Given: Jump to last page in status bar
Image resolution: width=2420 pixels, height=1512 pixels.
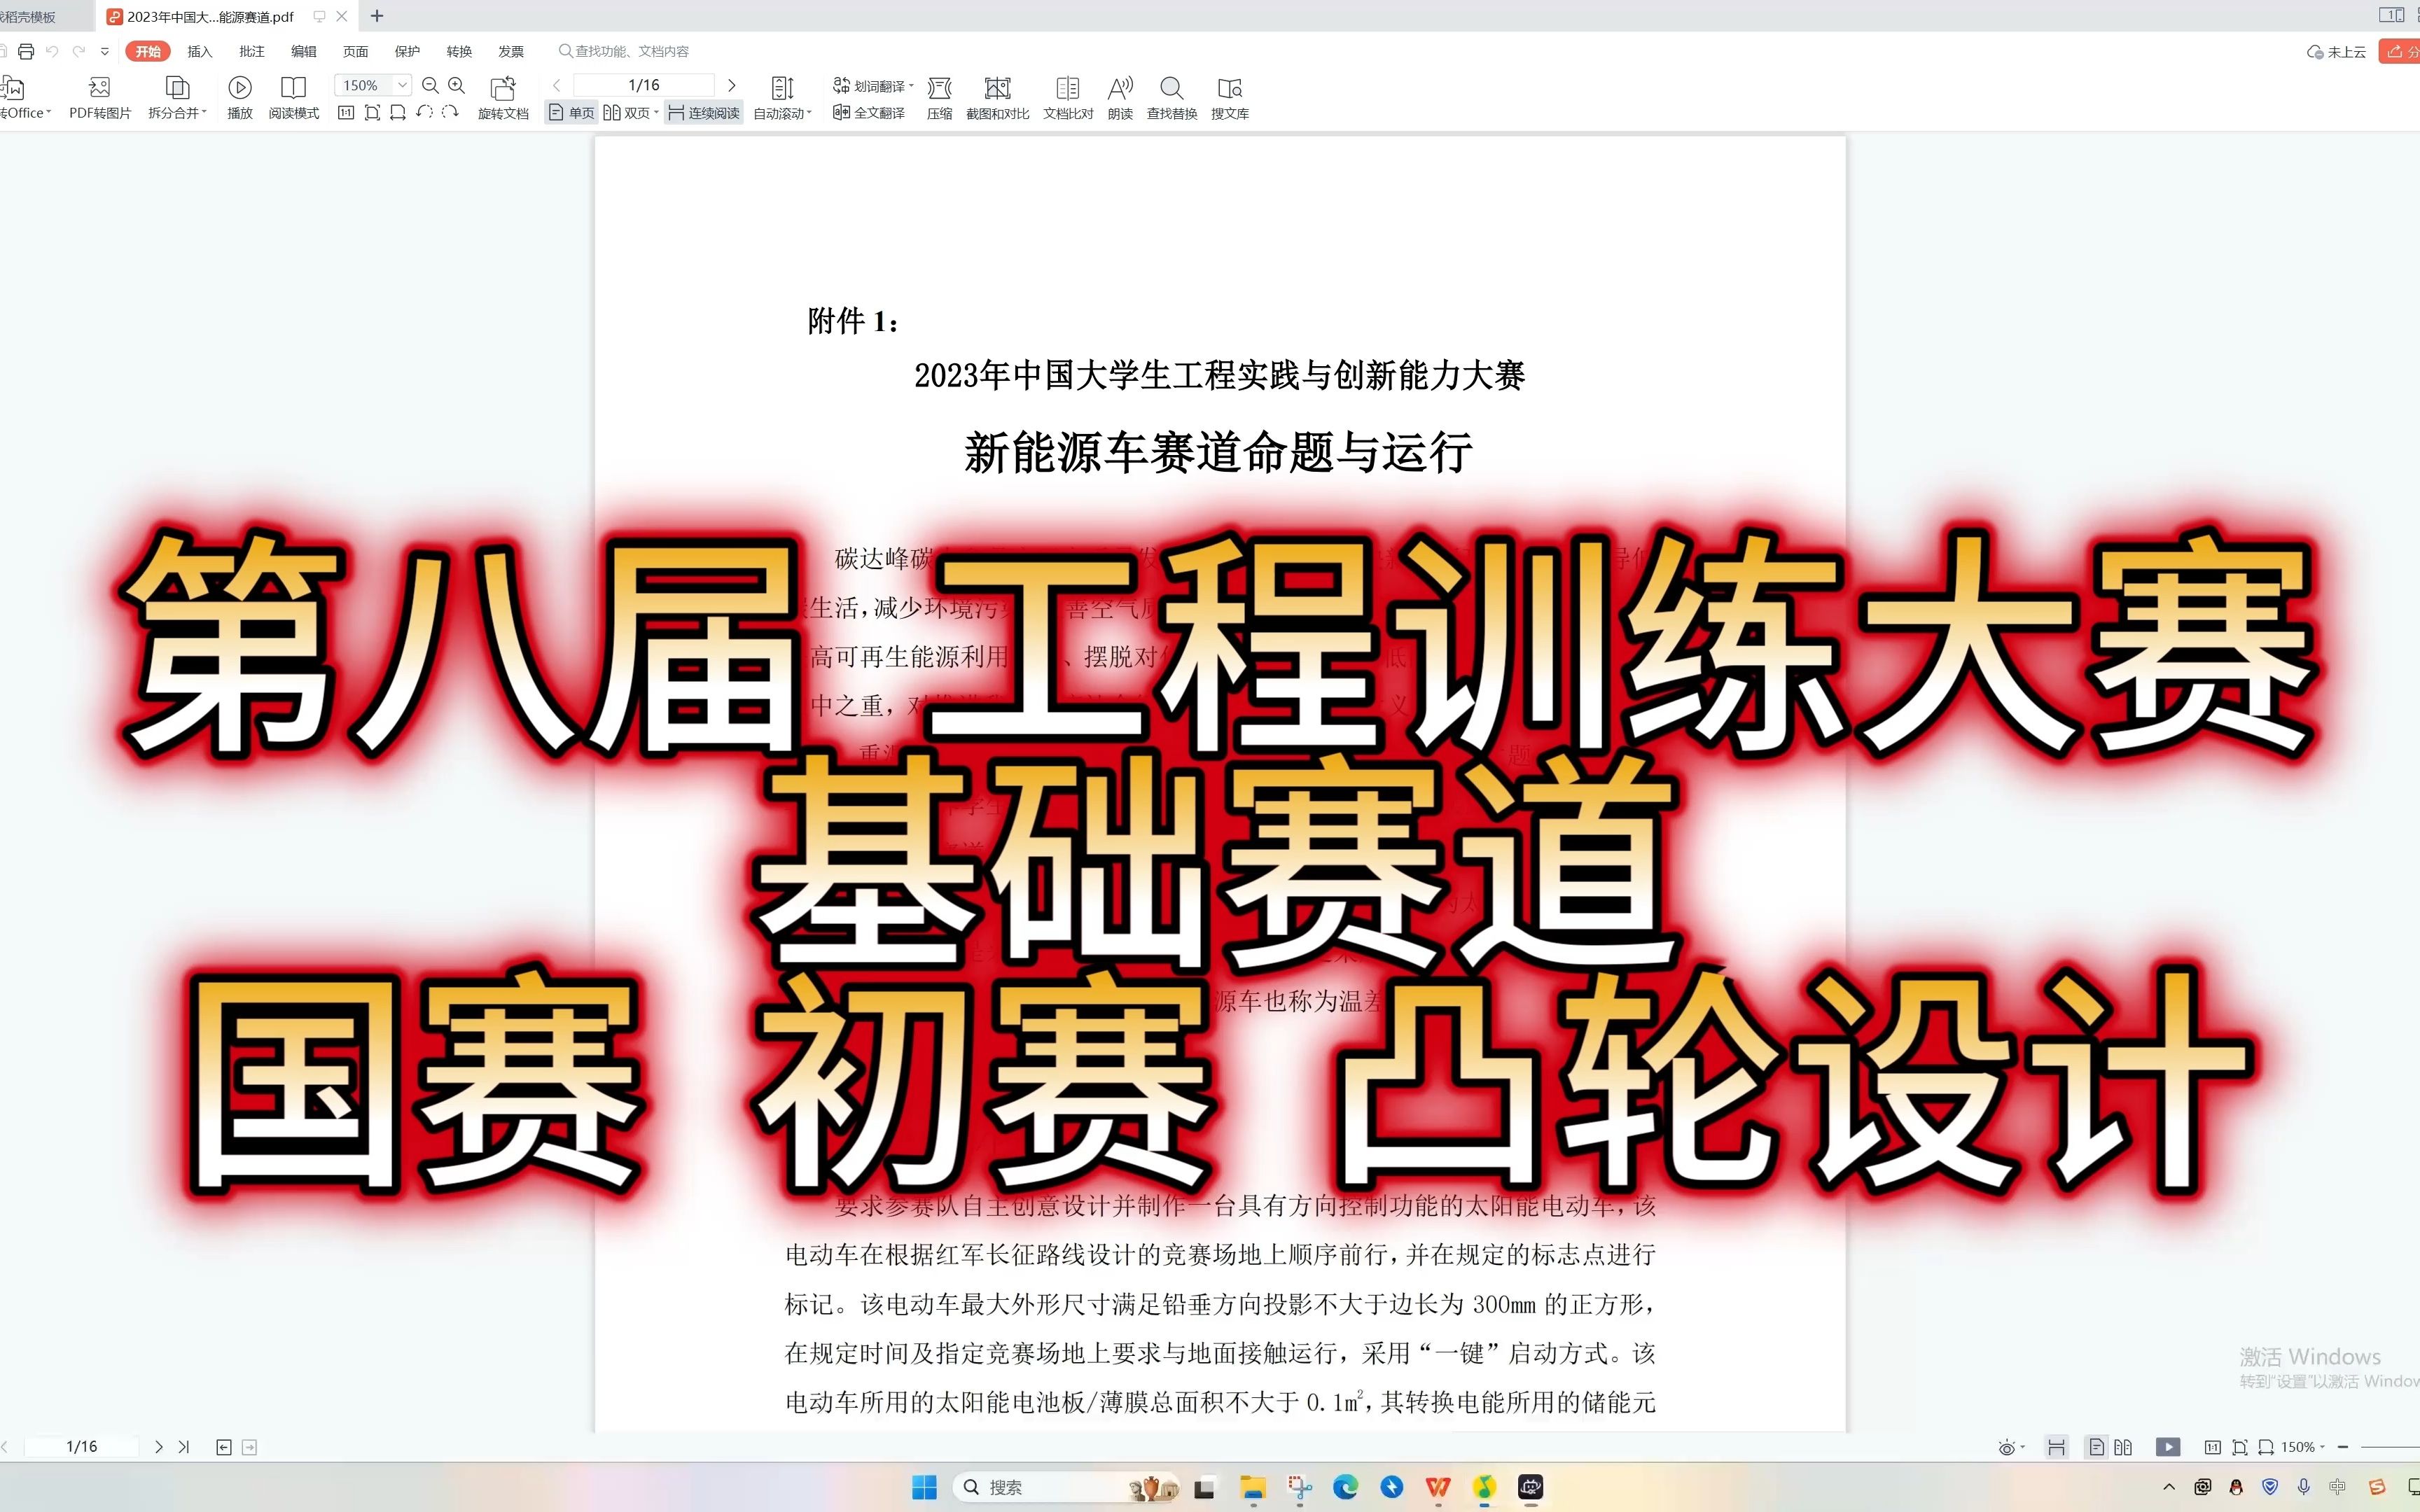Looking at the screenshot, I should point(184,1447).
